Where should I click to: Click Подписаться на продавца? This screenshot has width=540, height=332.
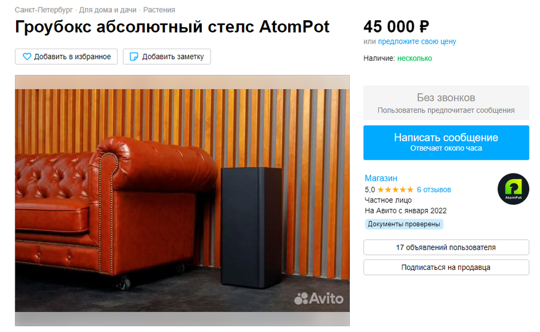click(446, 267)
